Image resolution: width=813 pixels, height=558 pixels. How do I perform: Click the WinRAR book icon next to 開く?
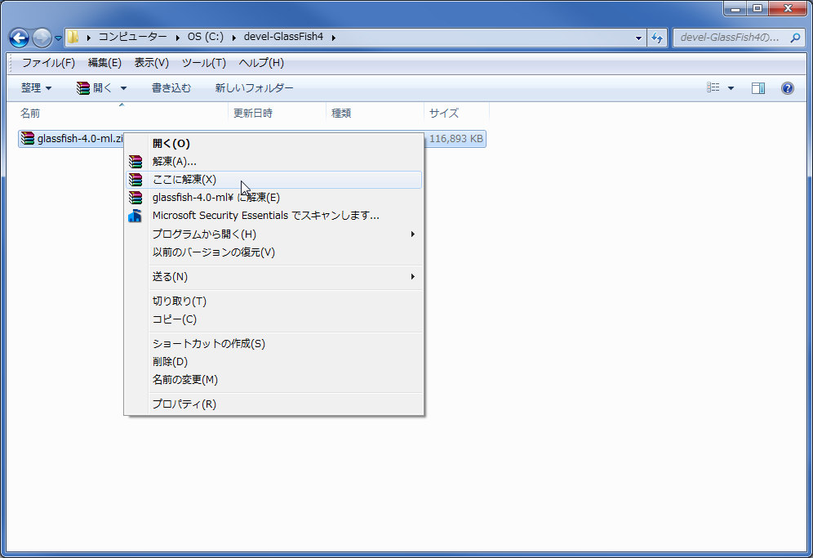tap(82, 87)
